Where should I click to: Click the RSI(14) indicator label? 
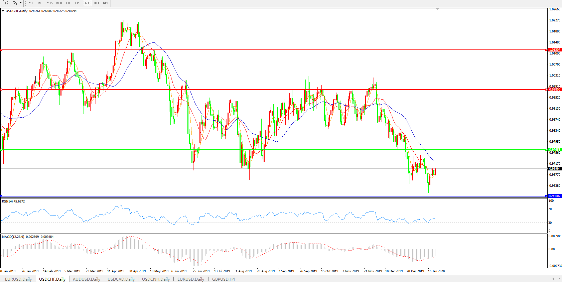coord(13,201)
